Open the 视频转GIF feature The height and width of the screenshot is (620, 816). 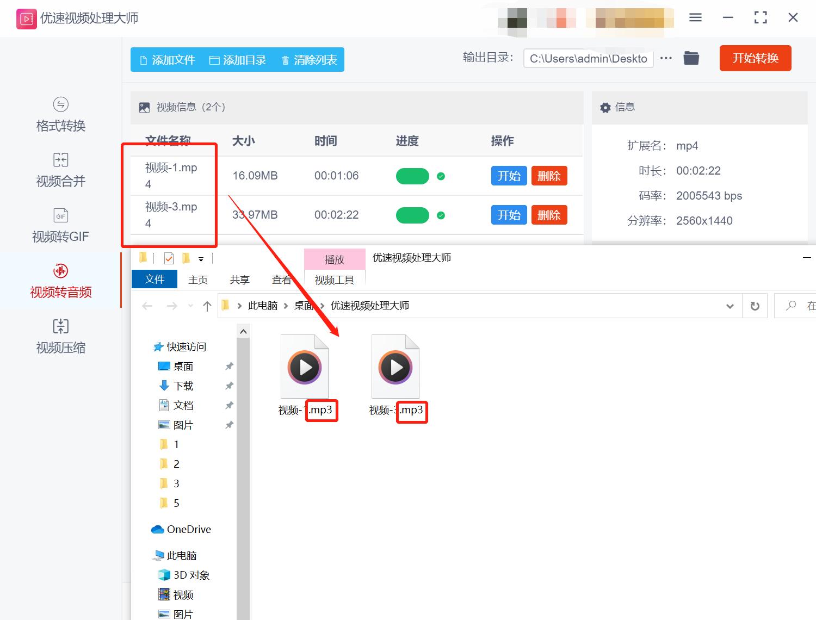pos(60,225)
